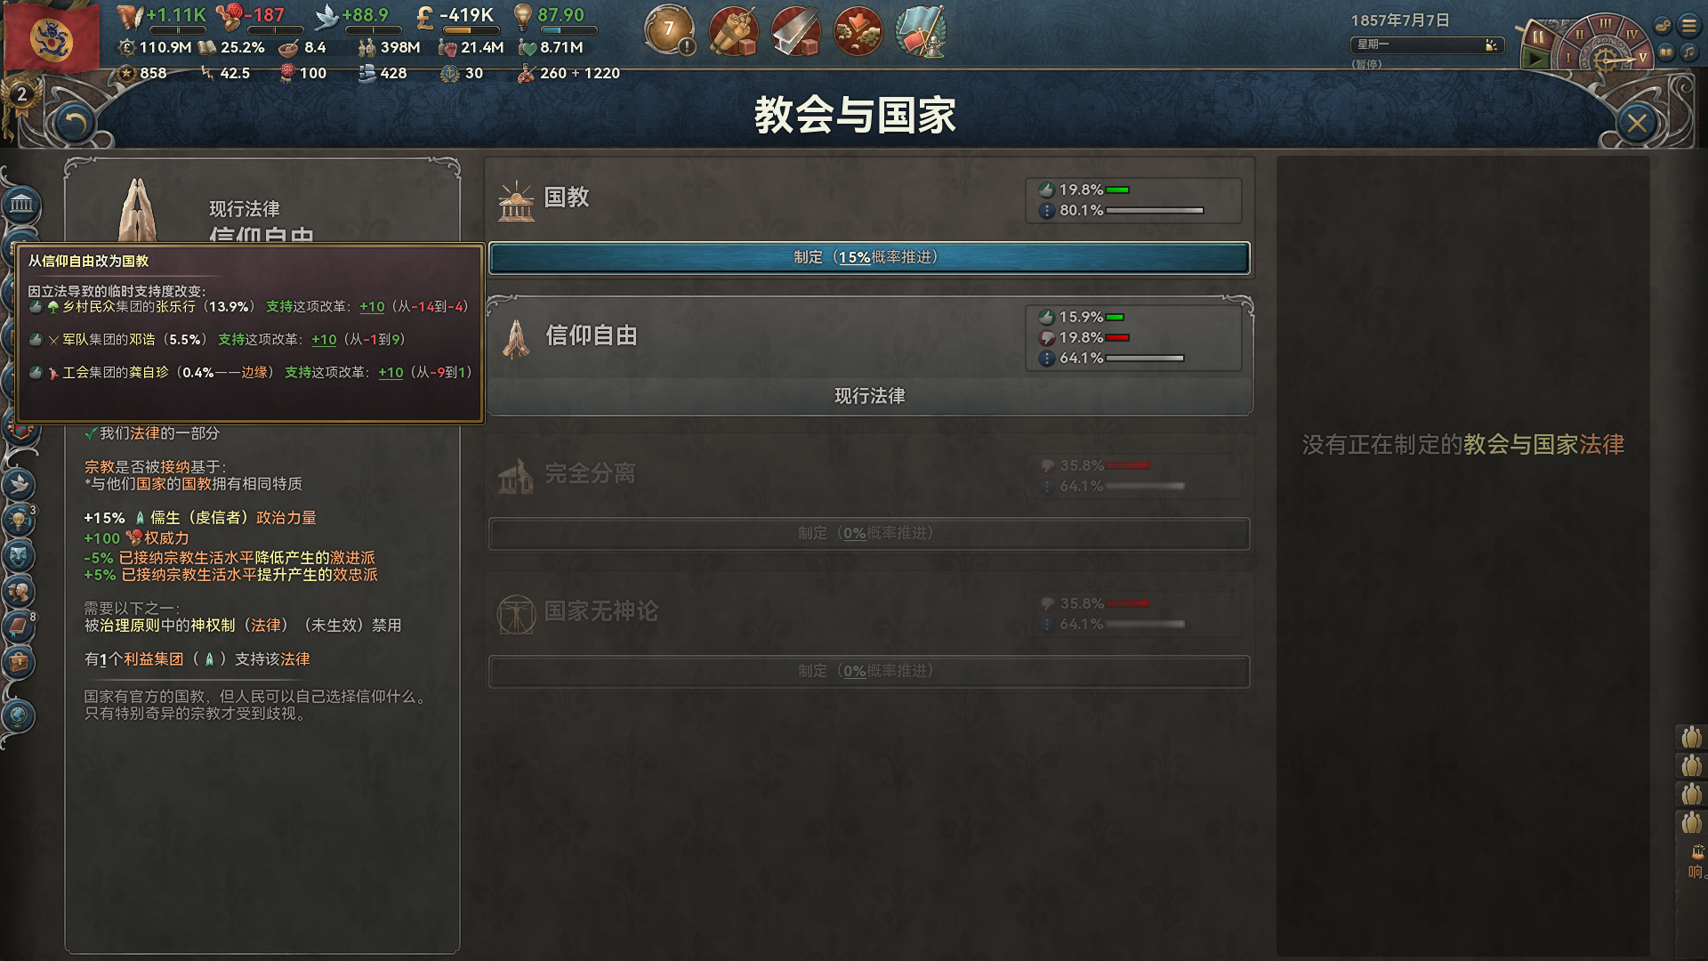The image size is (1708, 961).
Task: Open the hamburger main menu
Action: click(1688, 26)
